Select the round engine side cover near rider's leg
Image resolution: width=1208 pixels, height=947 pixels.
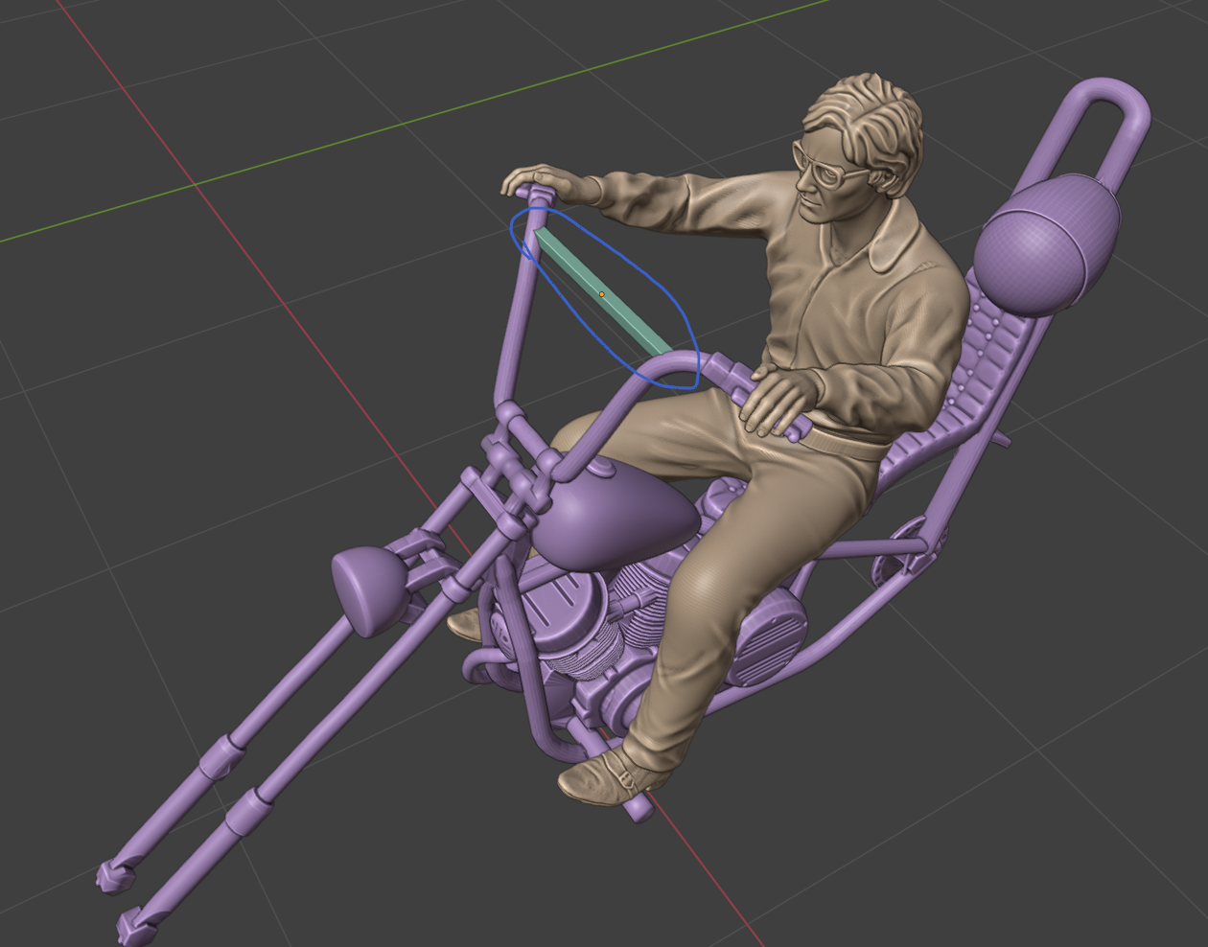(x=767, y=635)
